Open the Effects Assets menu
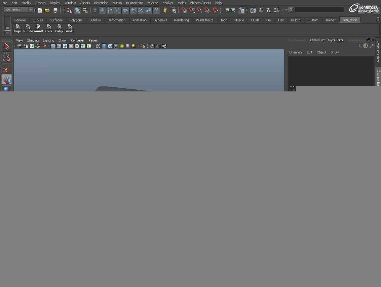Screen dimensions: 381x287 [x=200, y=3]
